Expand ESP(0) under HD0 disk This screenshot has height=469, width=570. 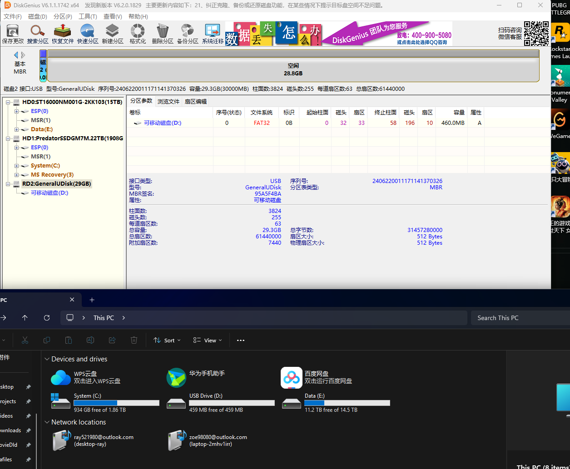(16, 111)
